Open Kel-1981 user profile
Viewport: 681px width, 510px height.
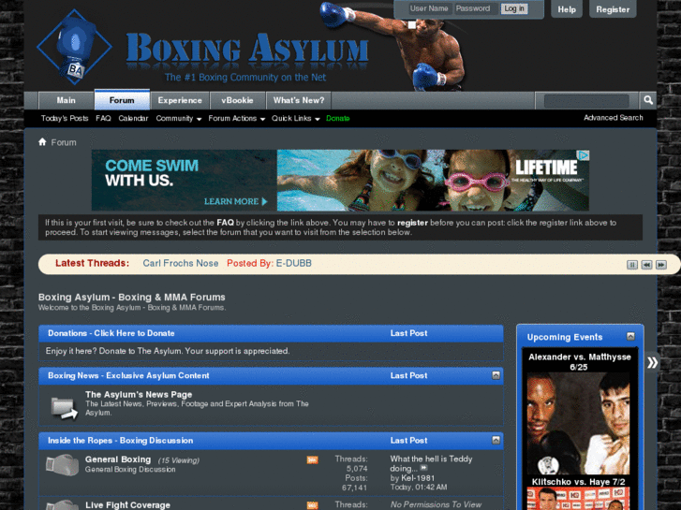click(418, 478)
